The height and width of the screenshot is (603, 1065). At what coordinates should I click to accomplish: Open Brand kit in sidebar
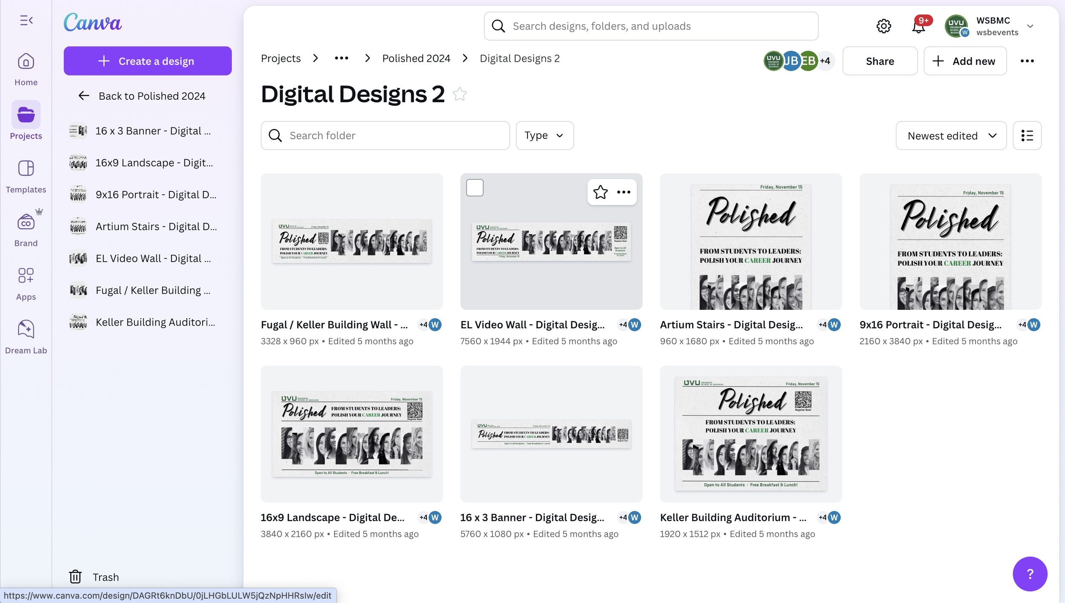pyautogui.click(x=26, y=229)
